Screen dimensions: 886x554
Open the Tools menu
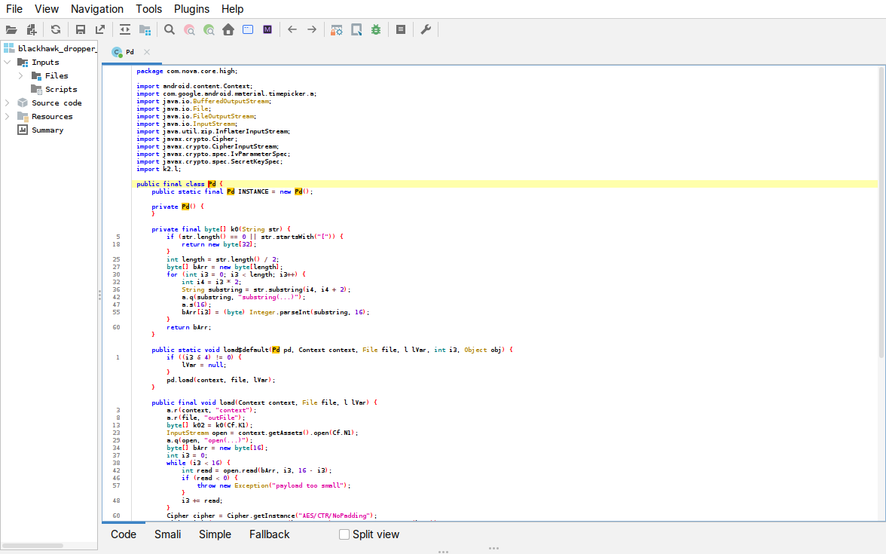[148, 9]
